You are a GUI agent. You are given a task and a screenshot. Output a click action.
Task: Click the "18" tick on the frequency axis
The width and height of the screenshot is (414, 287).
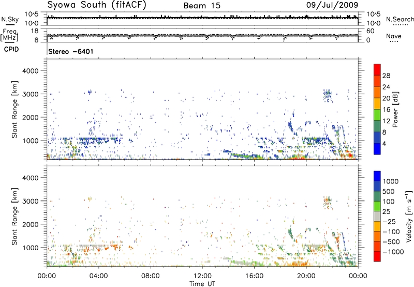35,31
